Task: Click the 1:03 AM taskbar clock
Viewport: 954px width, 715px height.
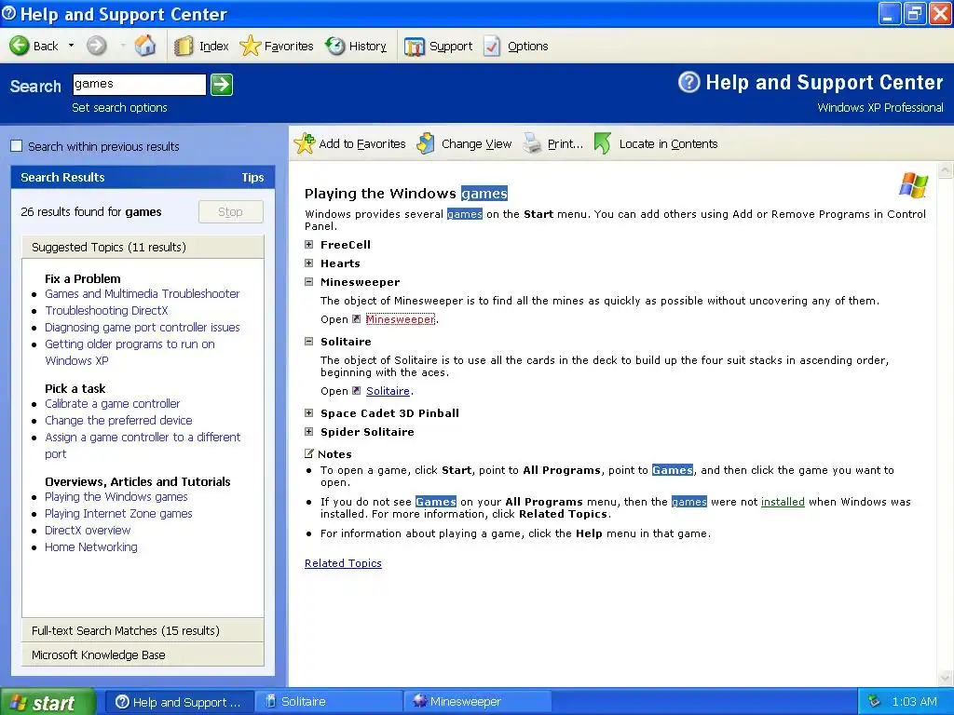Action: (x=914, y=702)
